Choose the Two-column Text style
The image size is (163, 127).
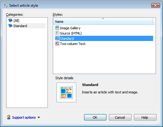pyautogui.click(x=73, y=44)
